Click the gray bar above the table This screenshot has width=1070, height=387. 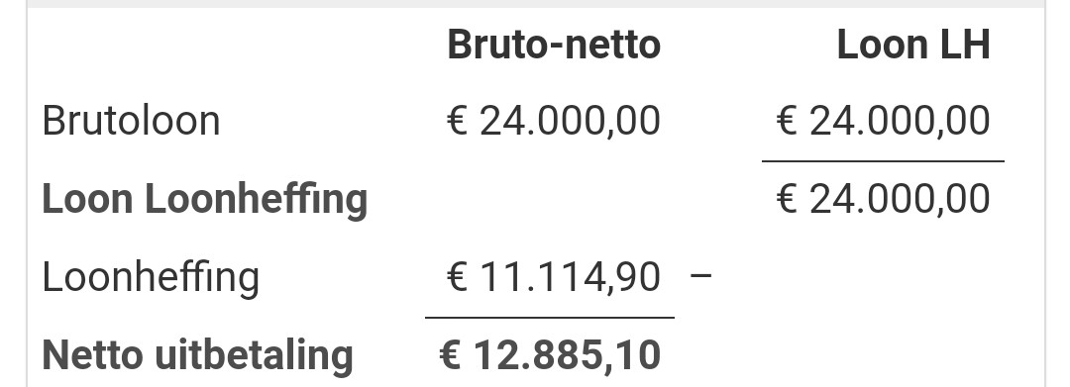point(536,4)
